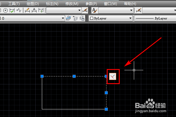Image resolution: width=176 pixels, height=117 pixels.
Task: Click the Dimension Edit pencil icon
Action: click(27, 10)
